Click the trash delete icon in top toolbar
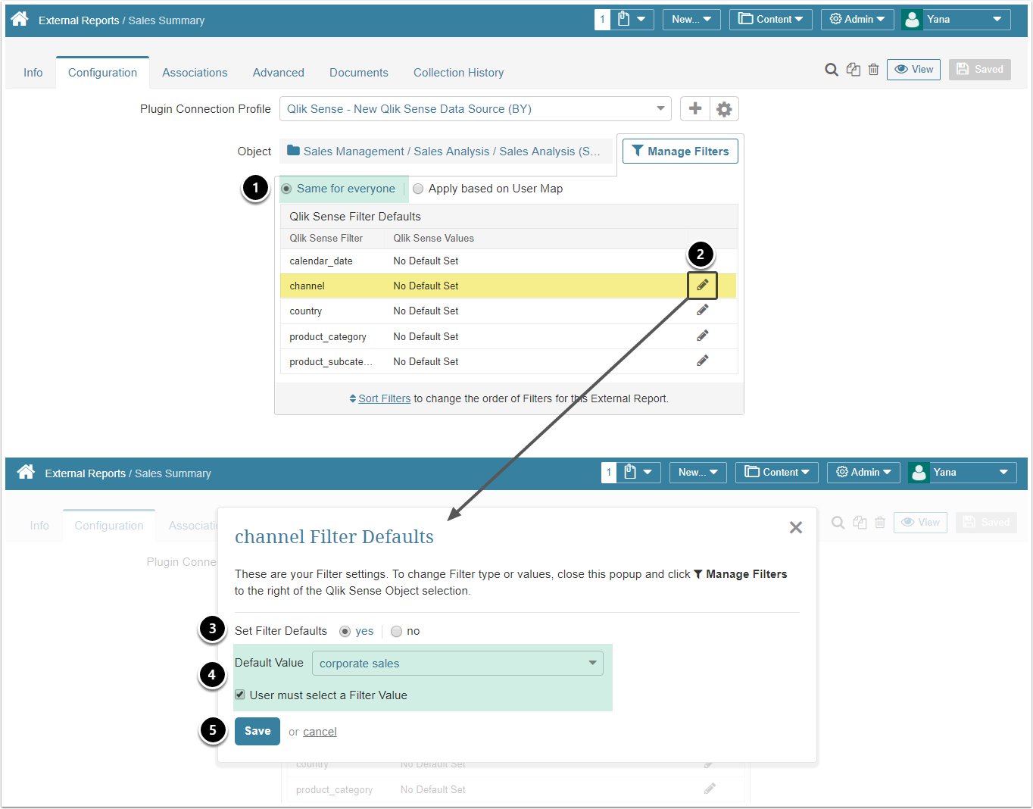The width and height of the screenshot is (1033, 809). 873,70
